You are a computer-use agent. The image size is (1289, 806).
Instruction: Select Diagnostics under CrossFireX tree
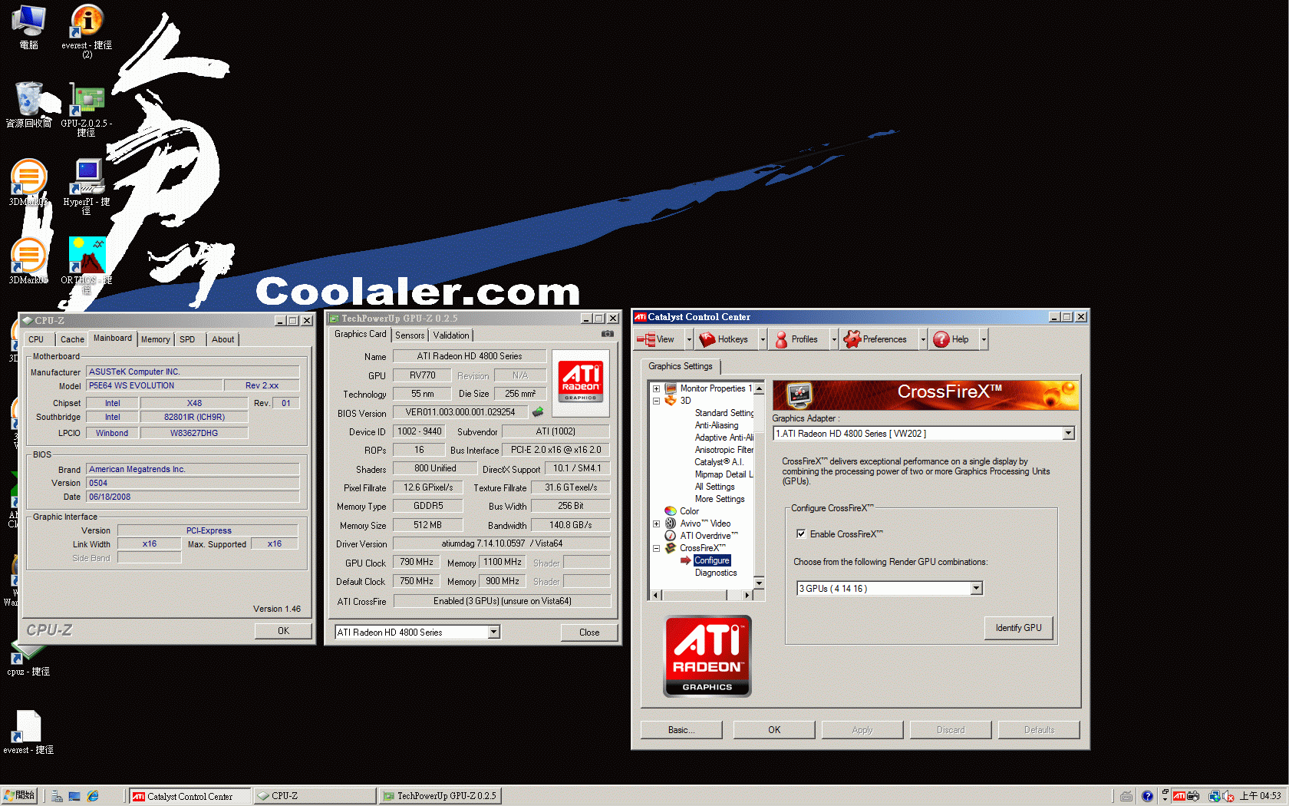pos(716,573)
